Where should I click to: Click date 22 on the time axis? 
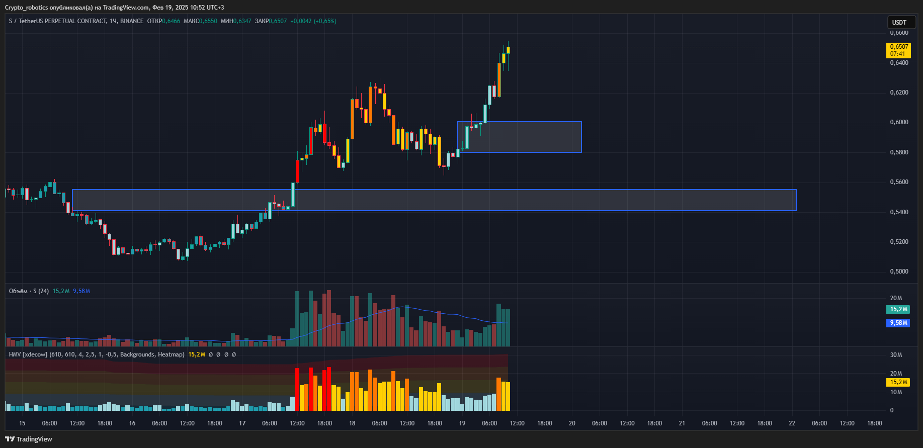coord(792,423)
